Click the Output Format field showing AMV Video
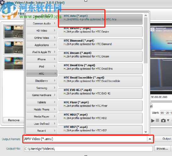Screen dimensions: 172x156 click(x=86, y=139)
